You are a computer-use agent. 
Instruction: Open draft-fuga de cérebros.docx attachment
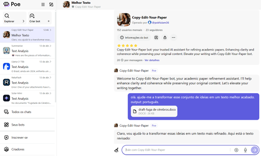point(154,111)
